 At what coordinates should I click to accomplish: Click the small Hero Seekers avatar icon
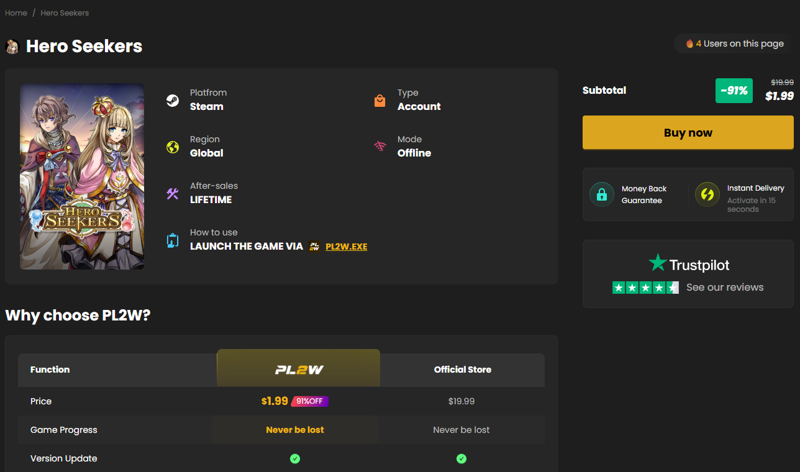pos(12,47)
